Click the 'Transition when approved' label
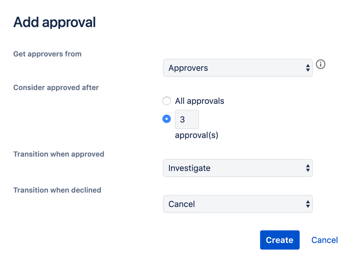The image size is (353, 261). 59,154
